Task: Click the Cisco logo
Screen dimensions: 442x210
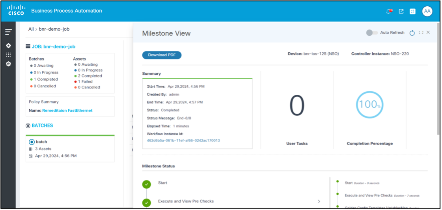Action: pos(16,11)
